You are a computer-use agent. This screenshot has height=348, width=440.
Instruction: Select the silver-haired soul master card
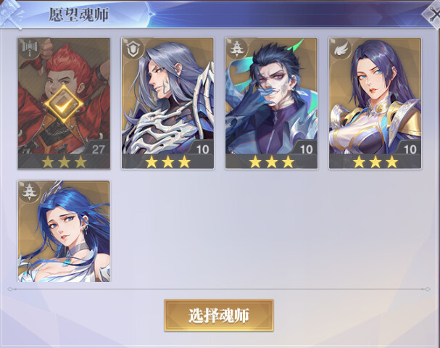point(167,103)
